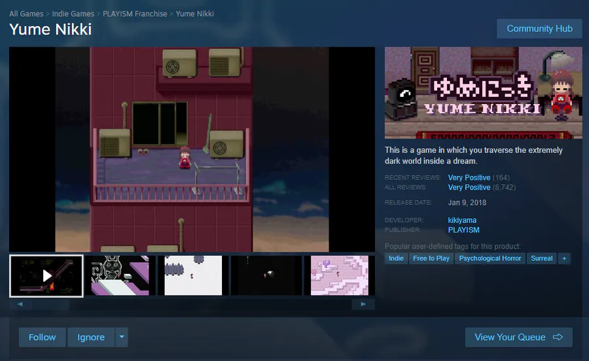Open the Community Hub

tap(539, 29)
